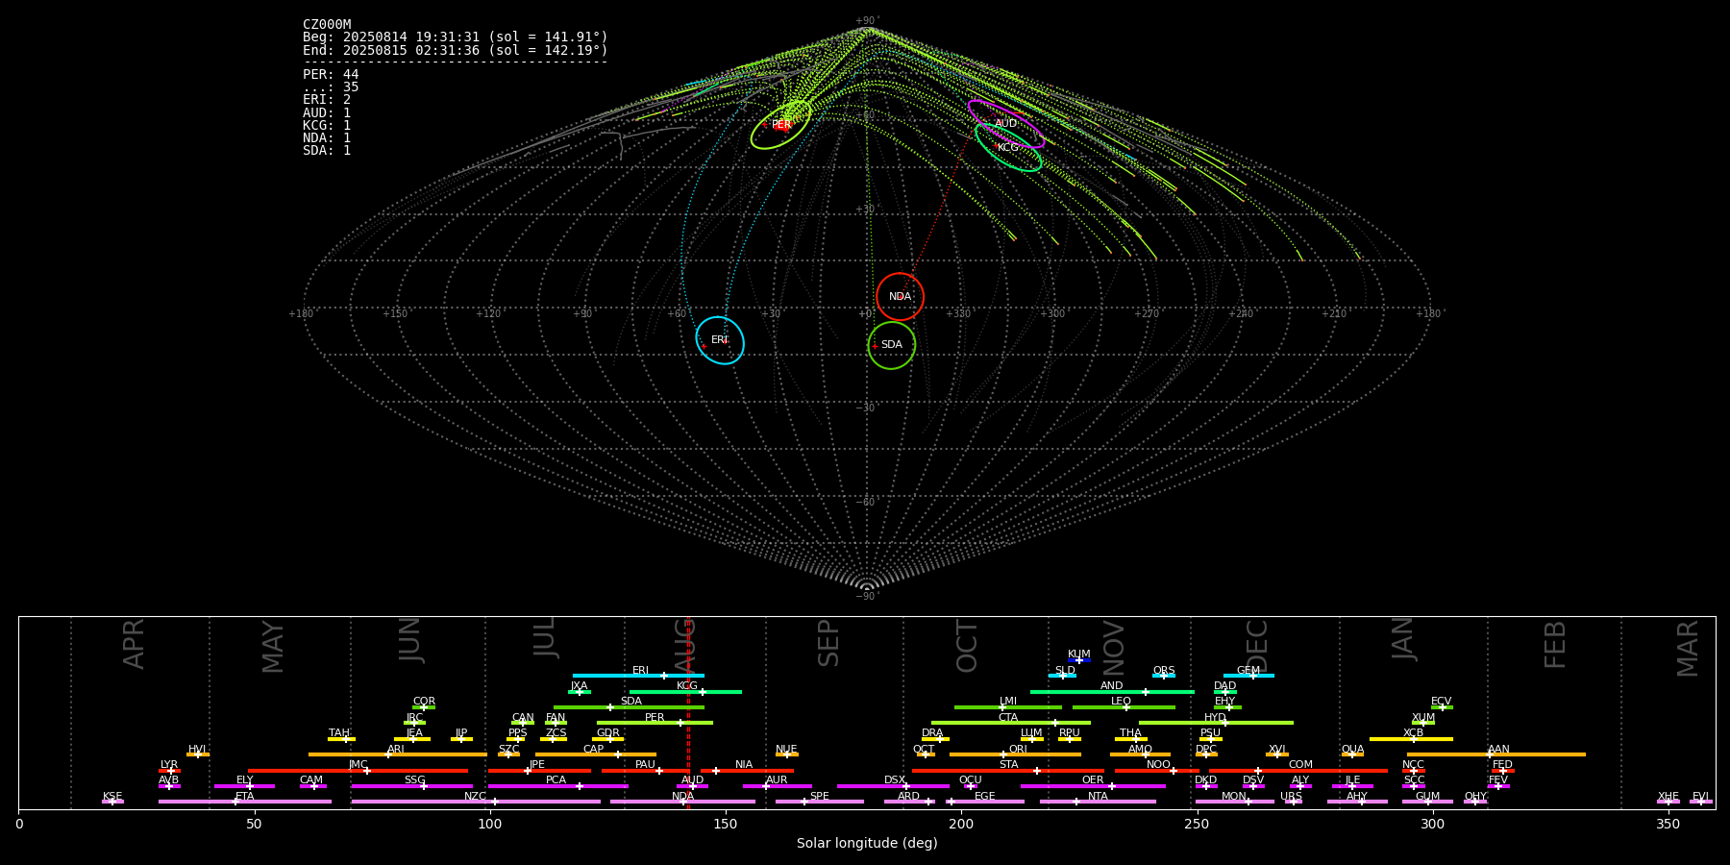Click the '+180°' longitude label at left edge
This screenshot has height=865, width=1730.
(302, 314)
